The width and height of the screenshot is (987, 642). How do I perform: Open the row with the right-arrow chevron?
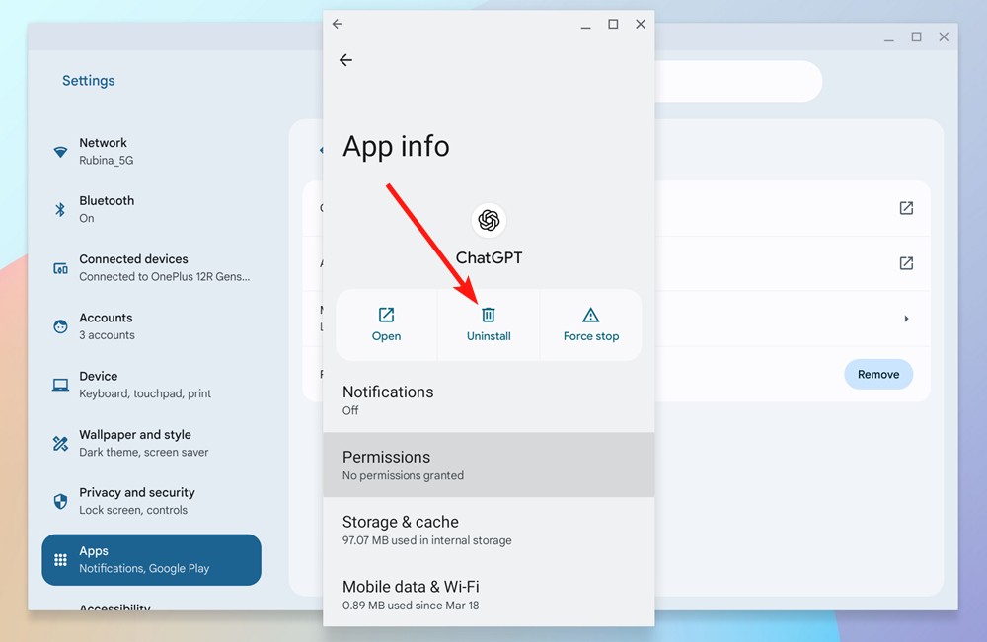905,319
